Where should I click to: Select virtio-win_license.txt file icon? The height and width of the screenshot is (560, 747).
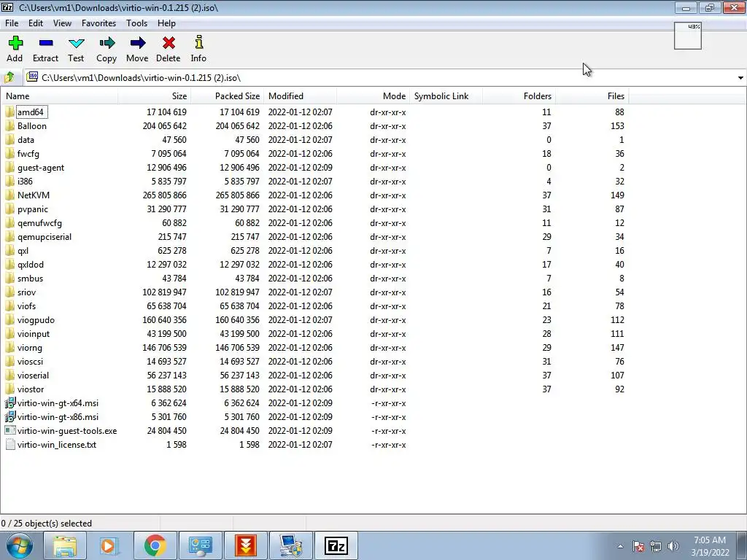coord(10,444)
